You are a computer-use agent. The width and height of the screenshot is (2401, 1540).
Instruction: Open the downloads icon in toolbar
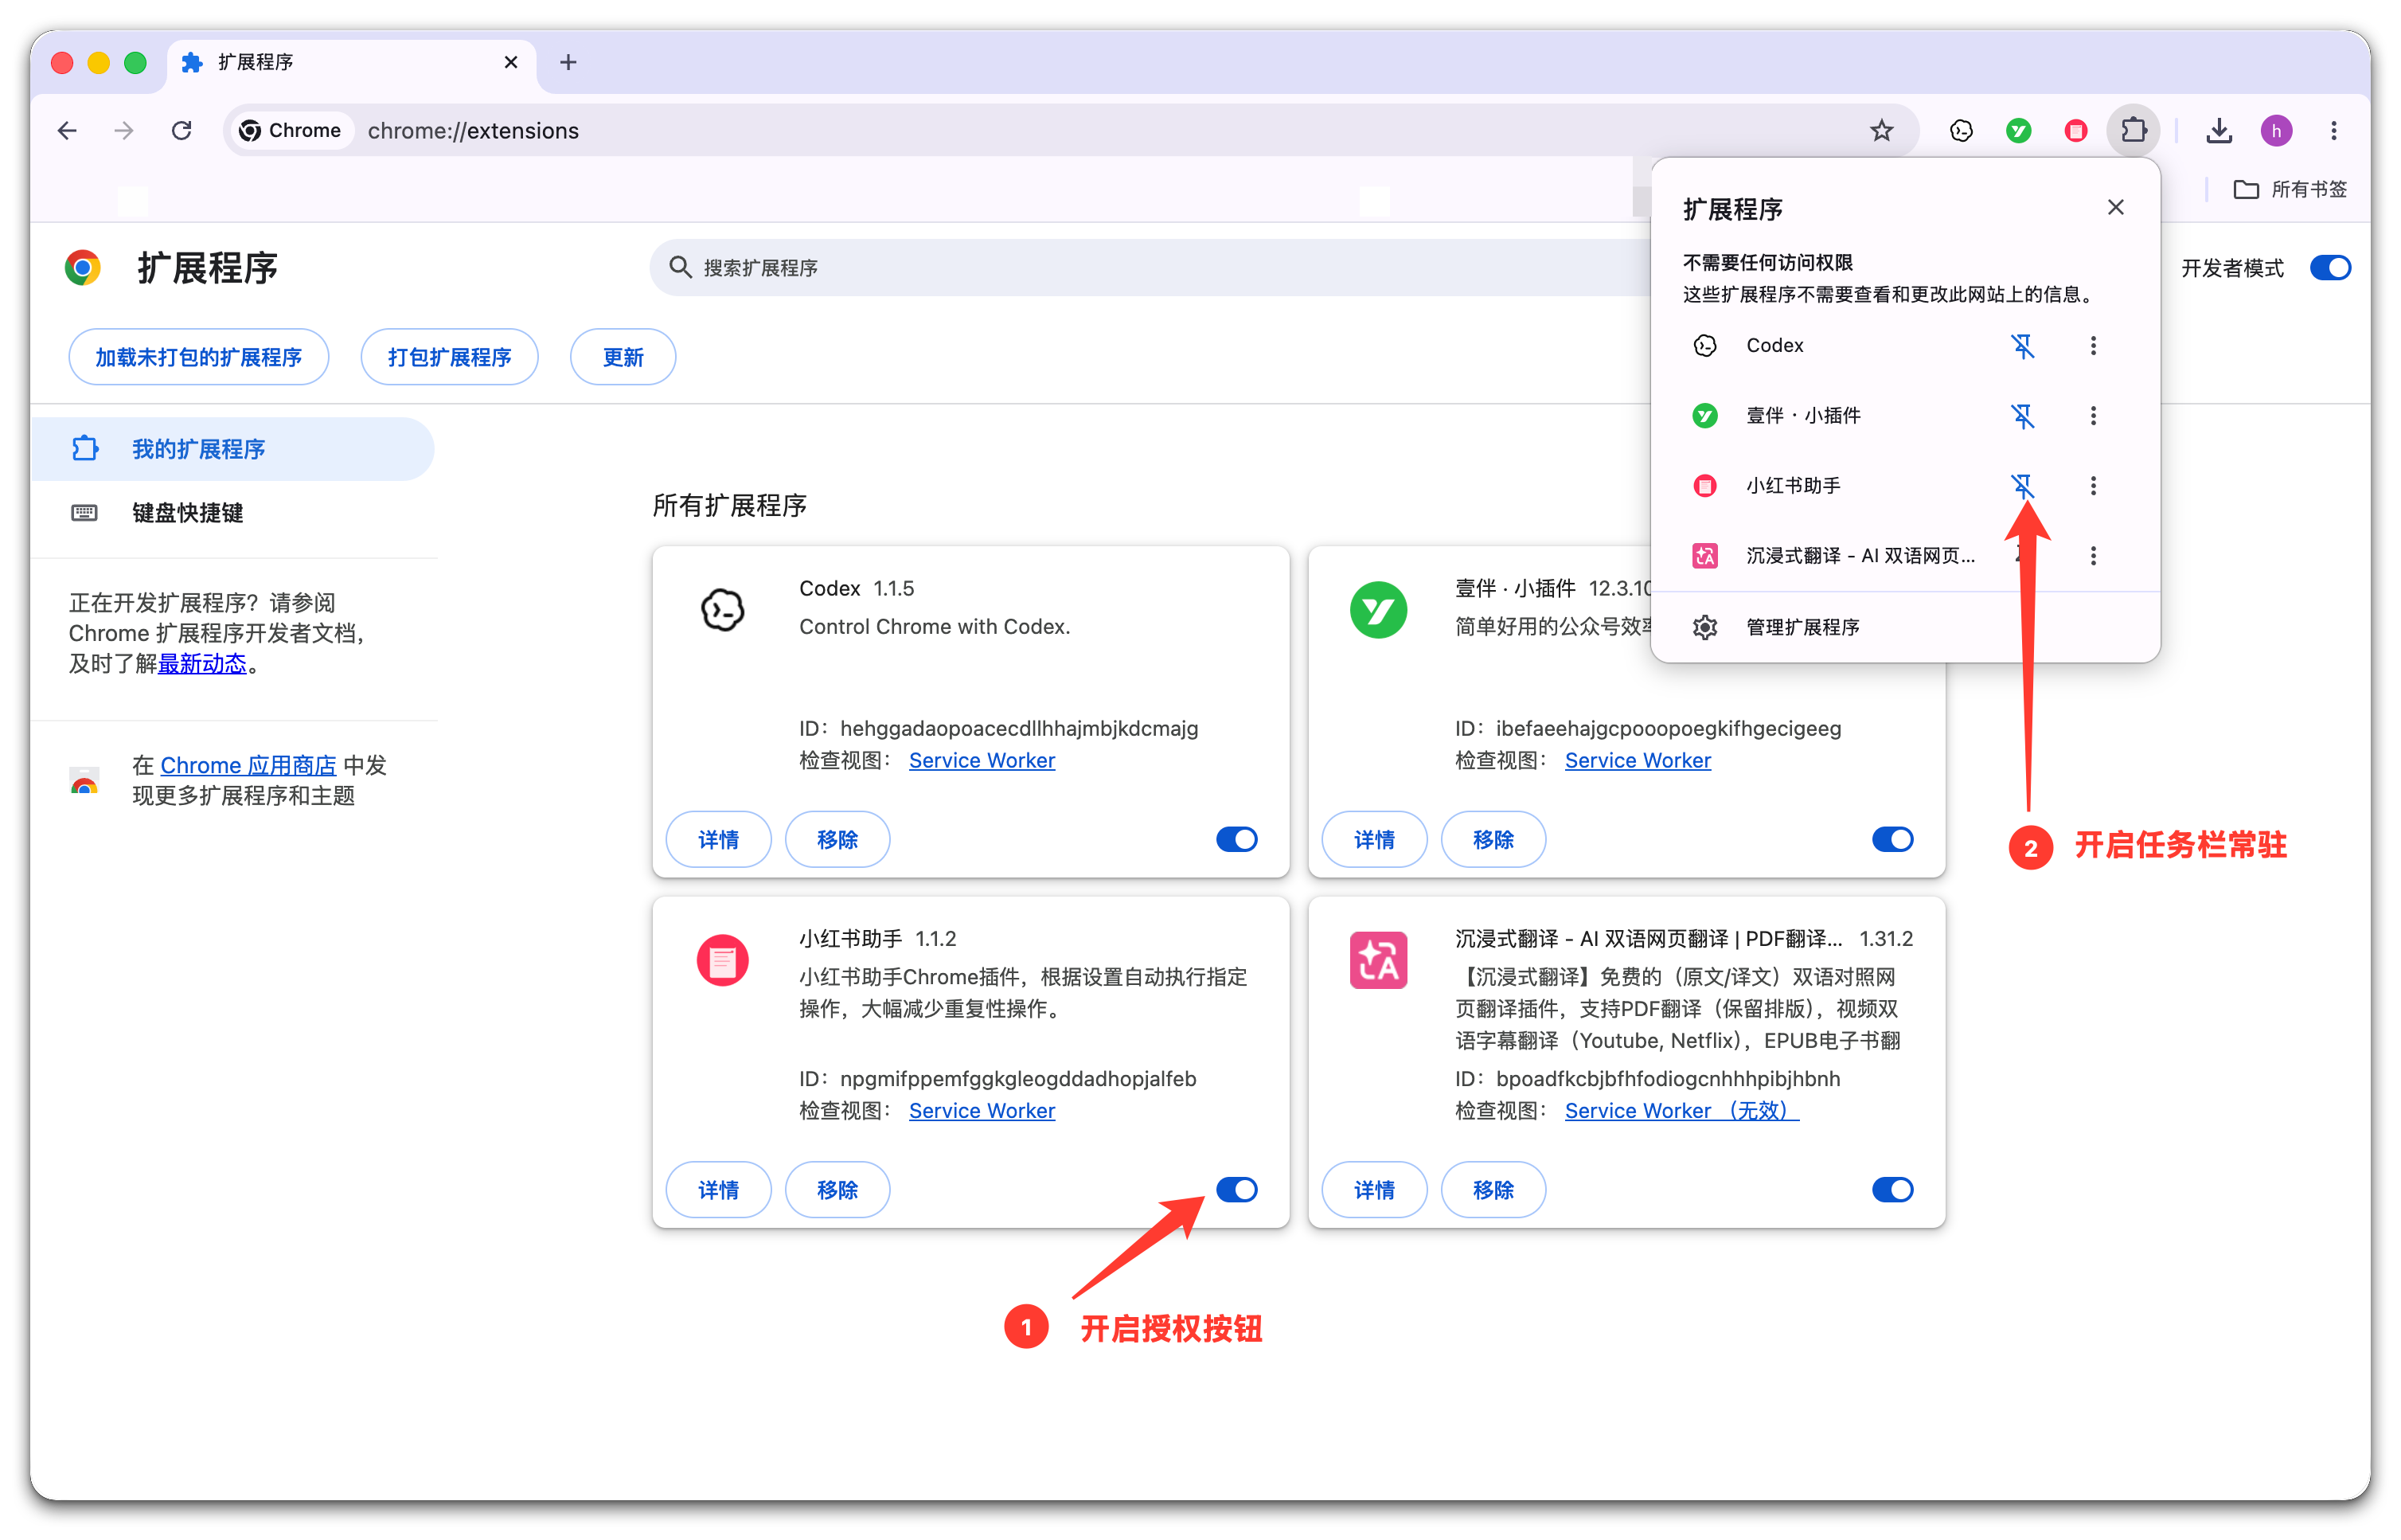[2219, 130]
